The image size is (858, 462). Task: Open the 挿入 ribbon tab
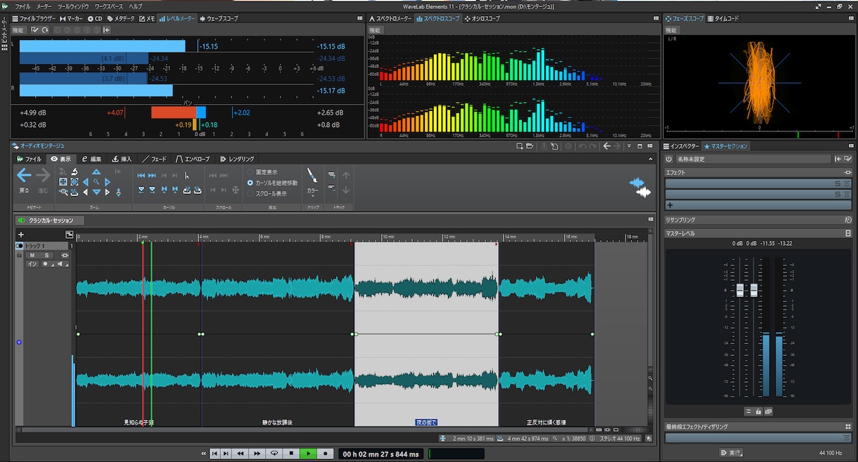coord(122,159)
